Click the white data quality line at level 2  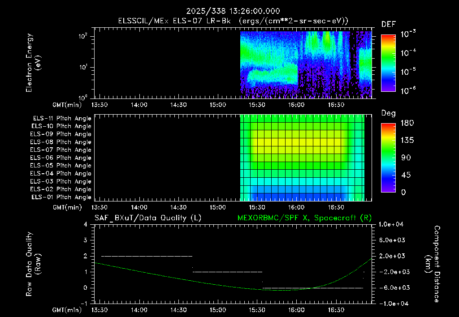coord(147,256)
